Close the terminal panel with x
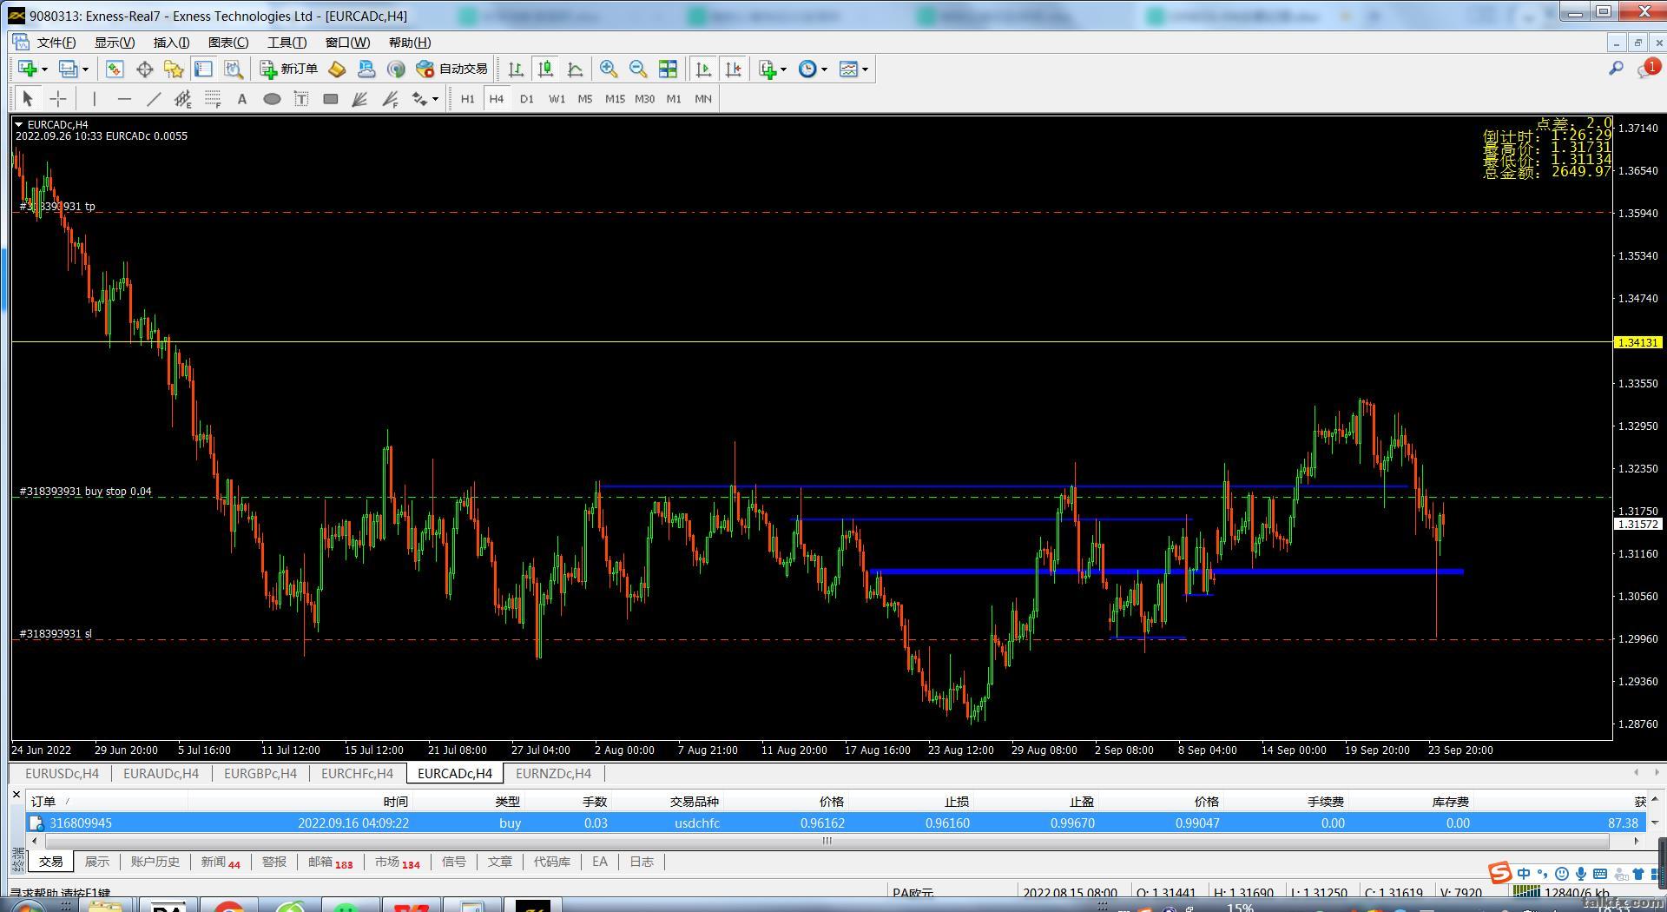1667x912 pixels. (x=16, y=794)
